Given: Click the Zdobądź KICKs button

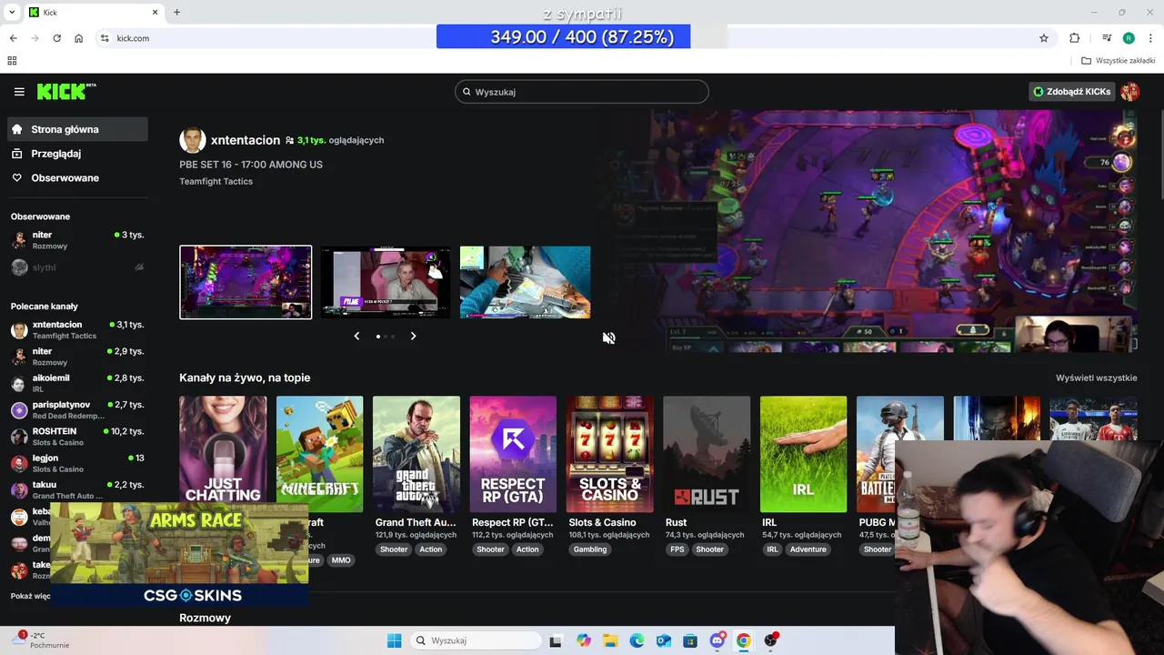Looking at the screenshot, I should pyautogui.click(x=1072, y=92).
